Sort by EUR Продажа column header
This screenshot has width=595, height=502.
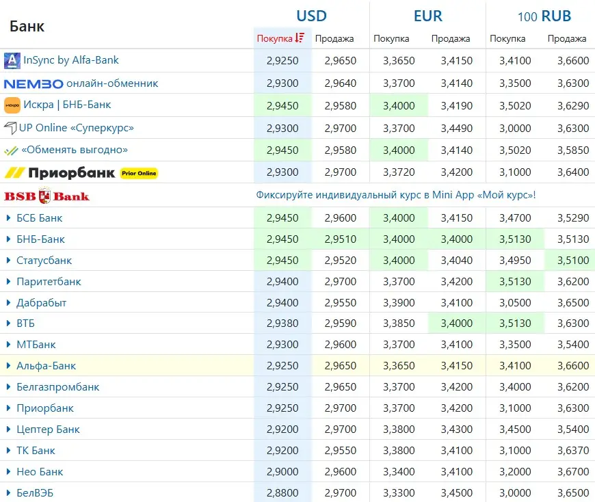(451, 38)
